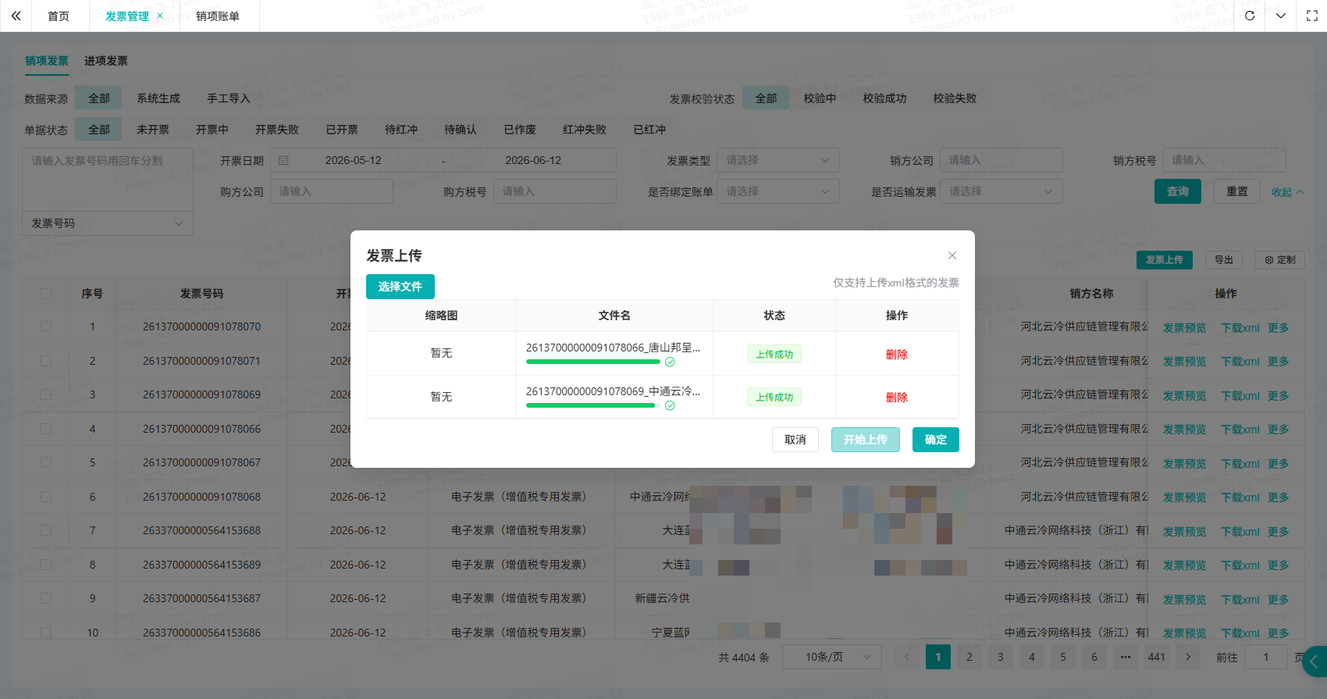
Task: Click 取消 in the upload dialog
Action: pos(795,440)
